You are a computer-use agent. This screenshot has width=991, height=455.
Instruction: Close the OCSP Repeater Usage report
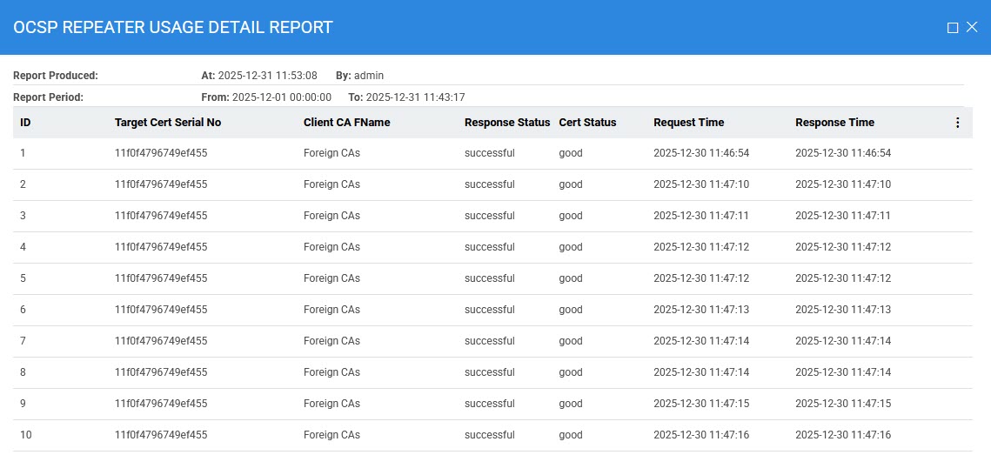pyautogui.click(x=972, y=28)
